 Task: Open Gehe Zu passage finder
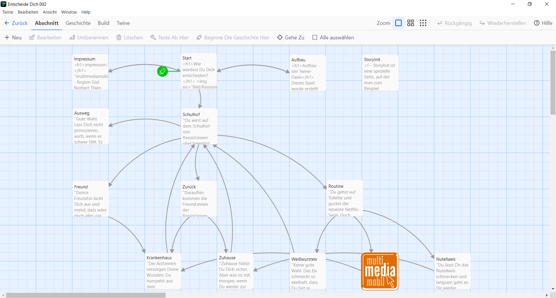(291, 37)
